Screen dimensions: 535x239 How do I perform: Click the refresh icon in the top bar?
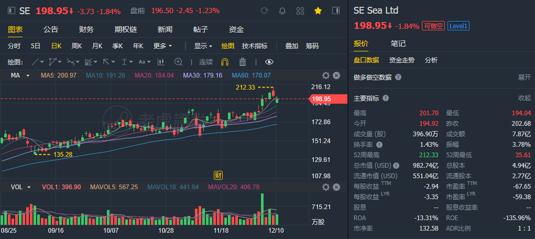click(264, 11)
